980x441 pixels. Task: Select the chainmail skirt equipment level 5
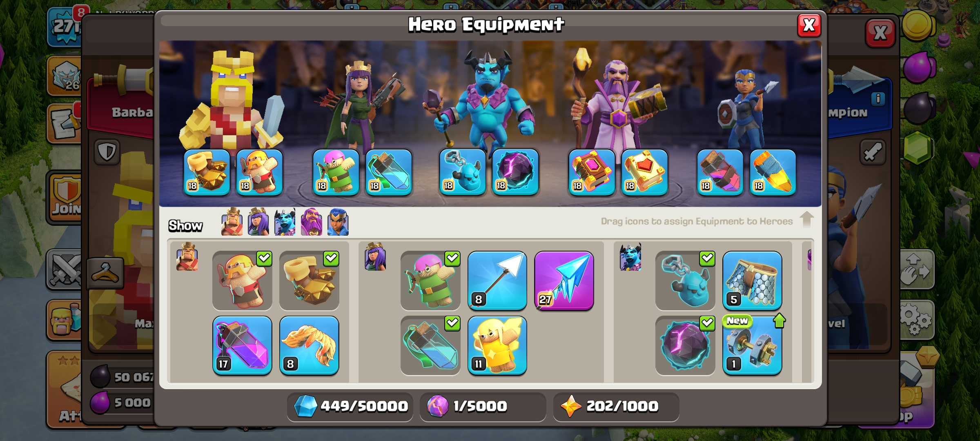[752, 281]
